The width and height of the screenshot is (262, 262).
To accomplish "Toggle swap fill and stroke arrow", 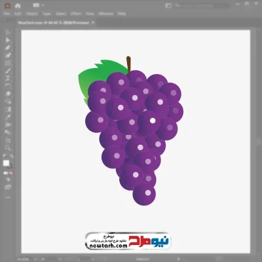I will point(12,157).
